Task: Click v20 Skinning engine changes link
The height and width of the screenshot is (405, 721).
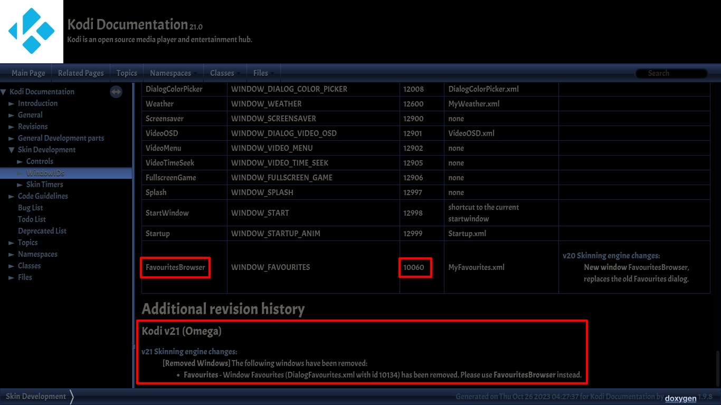Action: pyautogui.click(x=611, y=256)
